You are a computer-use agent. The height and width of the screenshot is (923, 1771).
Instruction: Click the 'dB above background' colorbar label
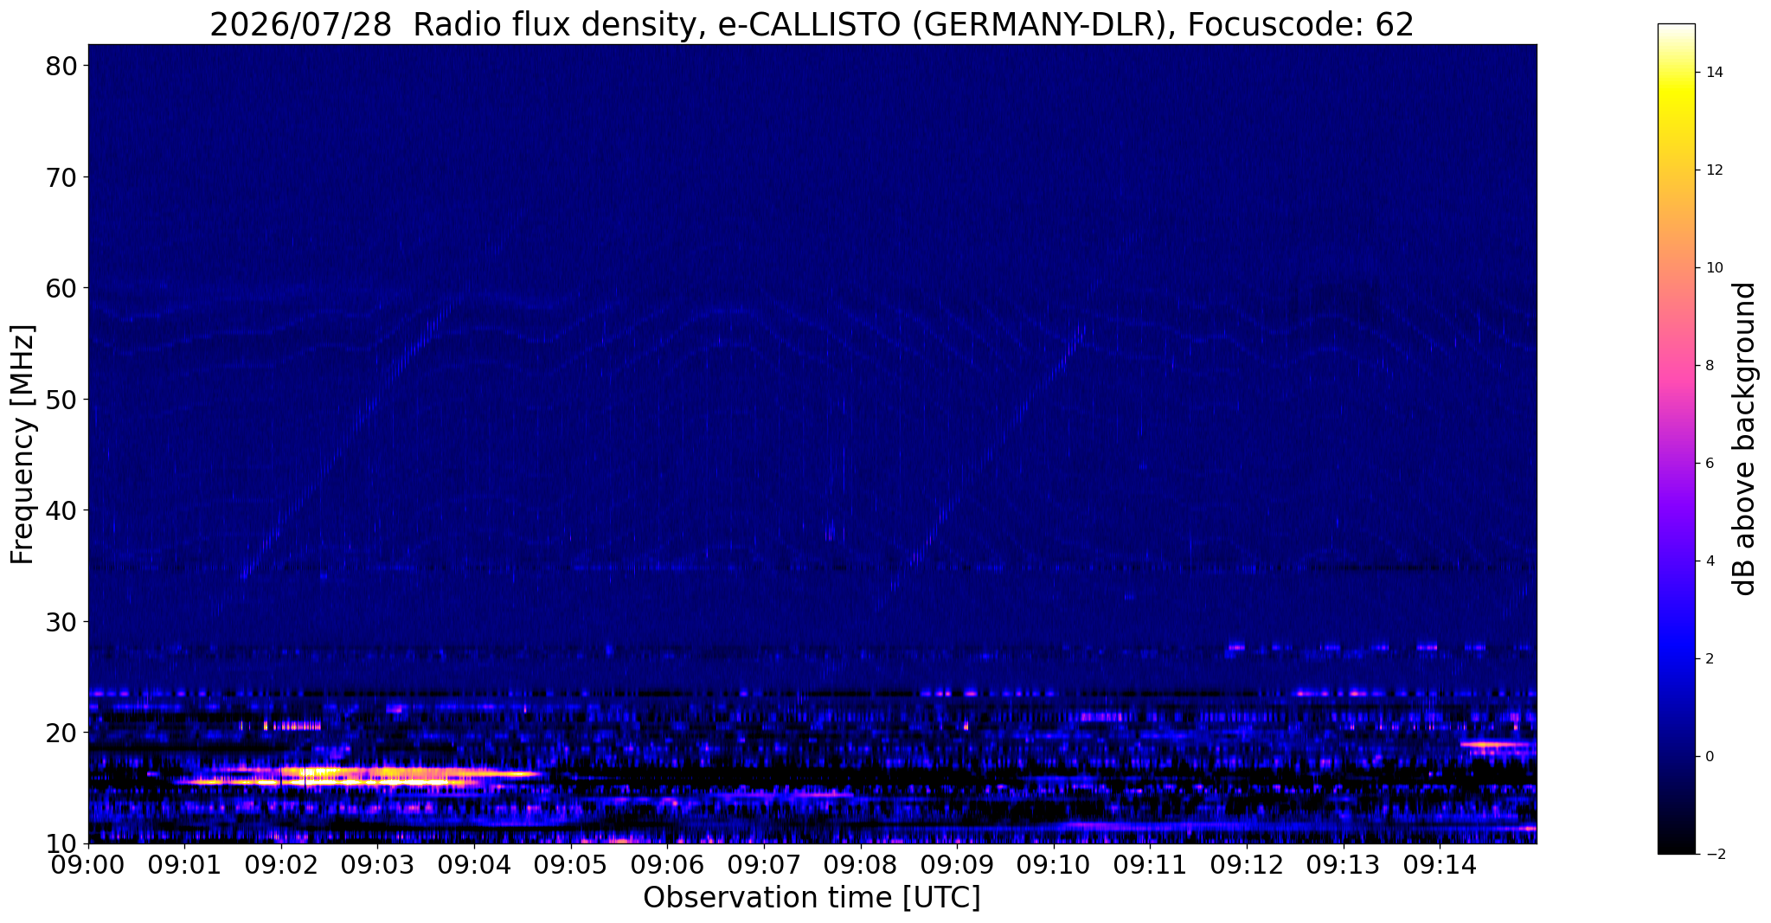click(x=1744, y=439)
